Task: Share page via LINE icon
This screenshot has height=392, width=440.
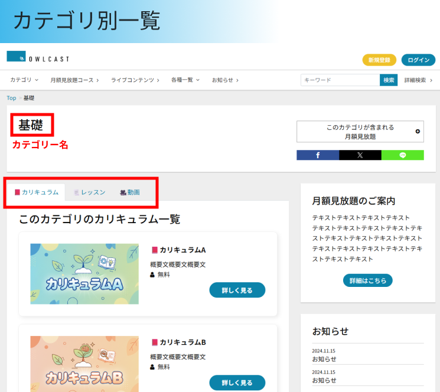Action: point(403,155)
